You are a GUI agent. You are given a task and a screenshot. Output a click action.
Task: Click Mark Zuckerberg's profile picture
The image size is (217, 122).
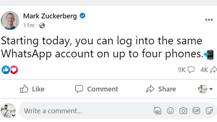10,20
